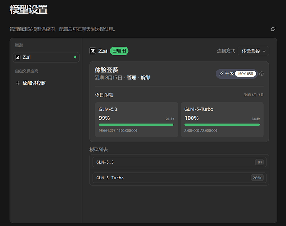The image size is (286, 226).
Task: Click the 23:59 time in the GLM-5.3 card
Action: tap(170, 119)
